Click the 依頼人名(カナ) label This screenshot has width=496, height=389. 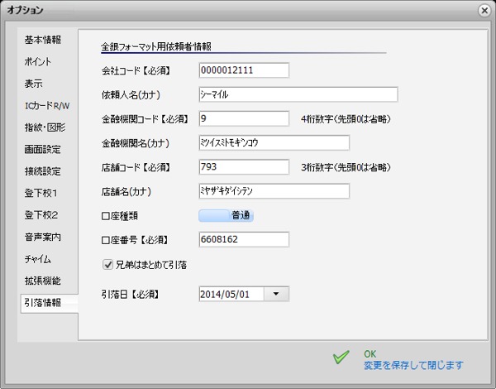pyautogui.click(x=131, y=95)
